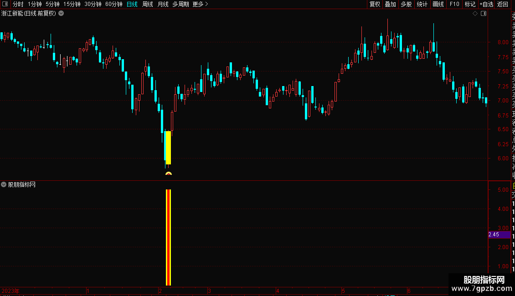Image resolution: width=515 pixels, height=296 pixels.
Task: Click the 叠加 overlay button
Action: 391,4
